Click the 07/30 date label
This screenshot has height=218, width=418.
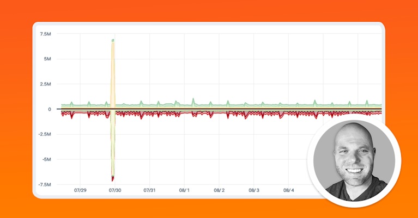(x=115, y=190)
